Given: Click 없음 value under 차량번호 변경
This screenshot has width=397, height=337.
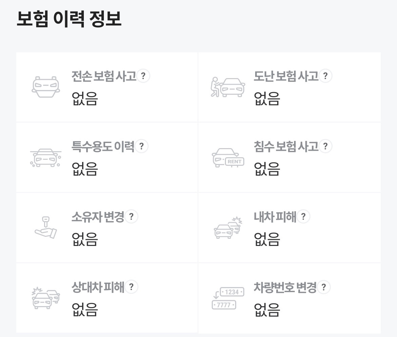Looking at the screenshot, I should (267, 310).
